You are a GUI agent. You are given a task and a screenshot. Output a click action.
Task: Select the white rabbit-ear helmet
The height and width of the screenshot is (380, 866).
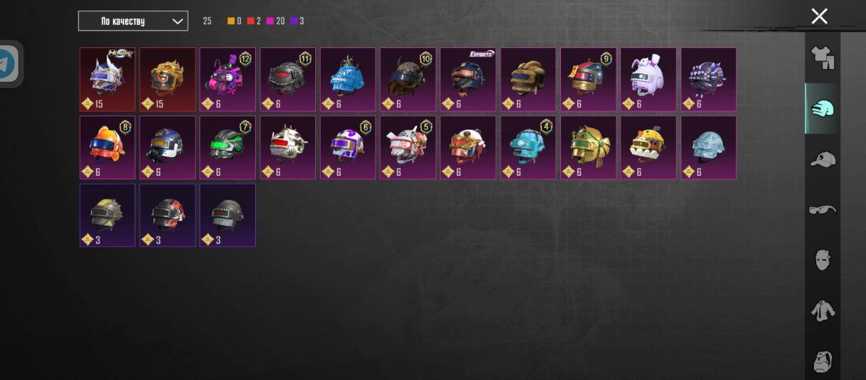click(x=648, y=79)
